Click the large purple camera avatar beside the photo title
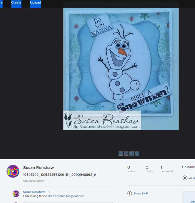This screenshot has height=203, width=195. 13,171
